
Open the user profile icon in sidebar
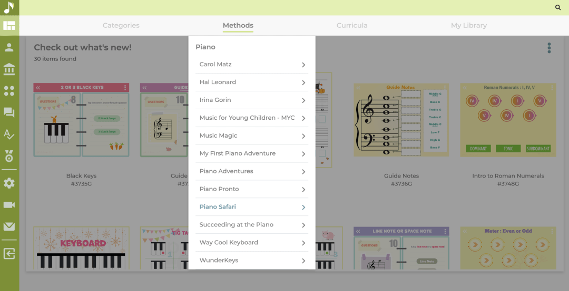[x=9, y=47]
